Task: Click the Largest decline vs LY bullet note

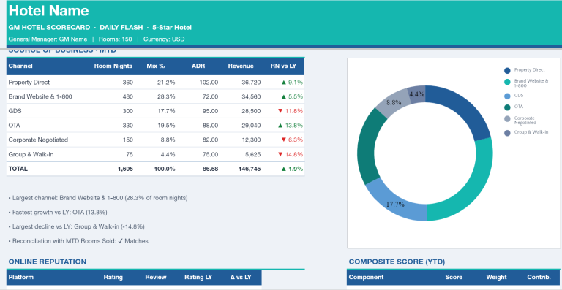Action: (76, 226)
